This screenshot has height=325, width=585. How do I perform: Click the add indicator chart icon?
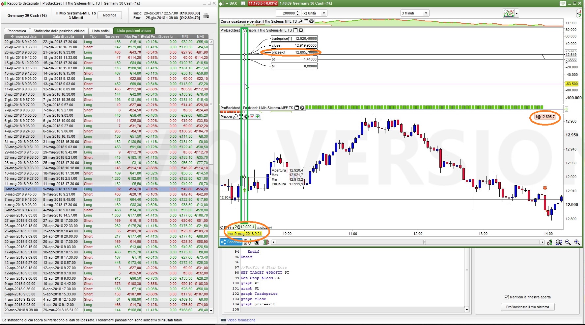(508, 13)
